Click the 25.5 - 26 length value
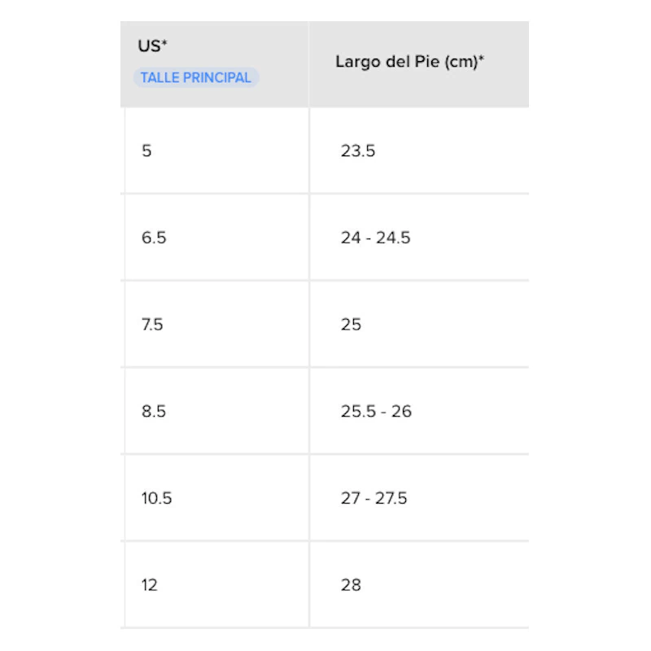651x651 pixels. pyautogui.click(x=376, y=411)
